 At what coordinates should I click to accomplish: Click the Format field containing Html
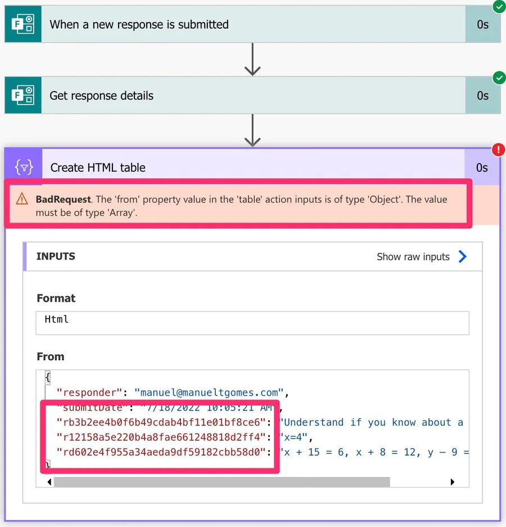(x=252, y=323)
